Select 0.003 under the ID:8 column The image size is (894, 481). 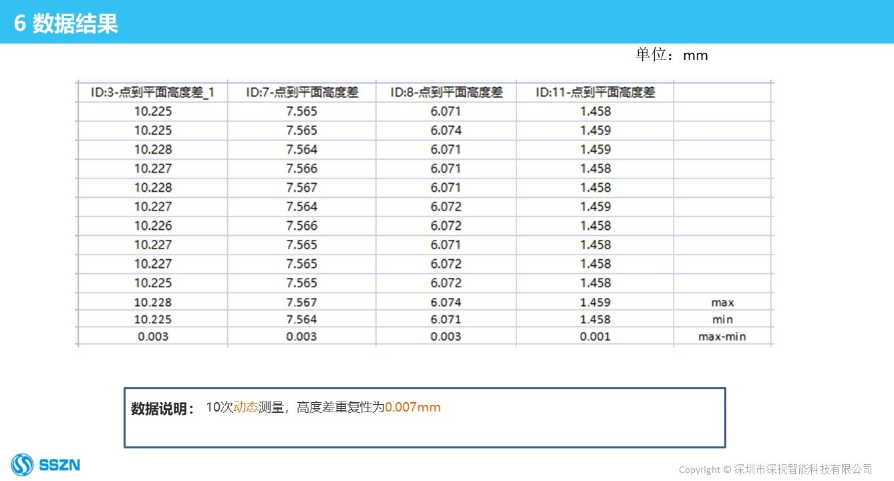446,337
